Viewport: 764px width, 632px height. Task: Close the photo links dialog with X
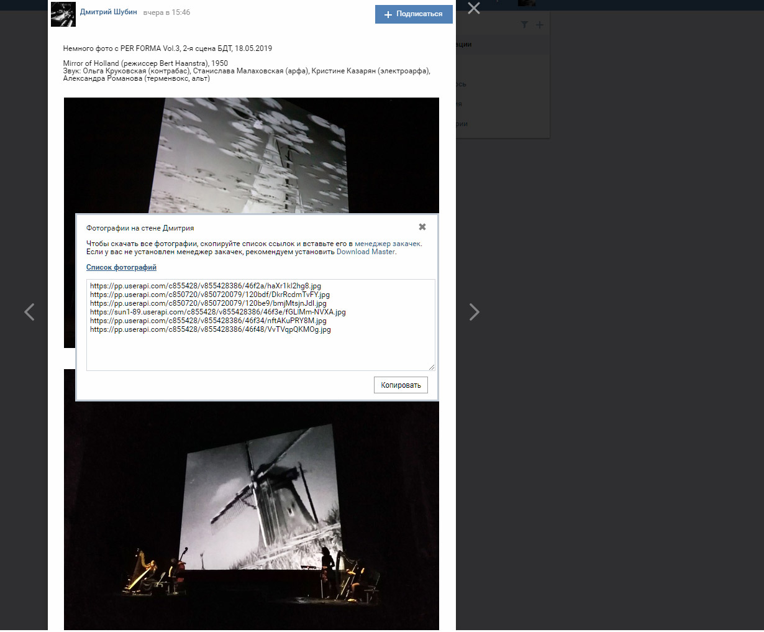(422, 227)
